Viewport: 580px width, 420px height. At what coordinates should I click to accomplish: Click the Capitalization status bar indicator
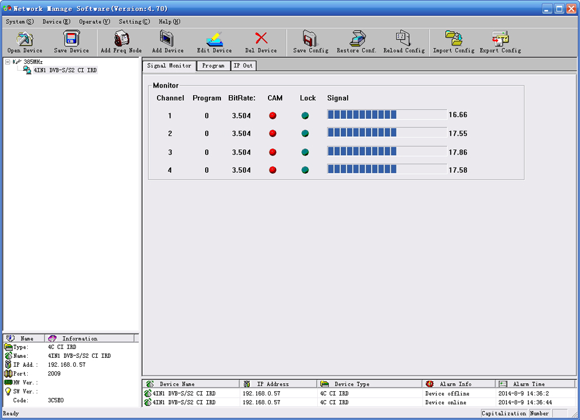(x=504, y=413)
